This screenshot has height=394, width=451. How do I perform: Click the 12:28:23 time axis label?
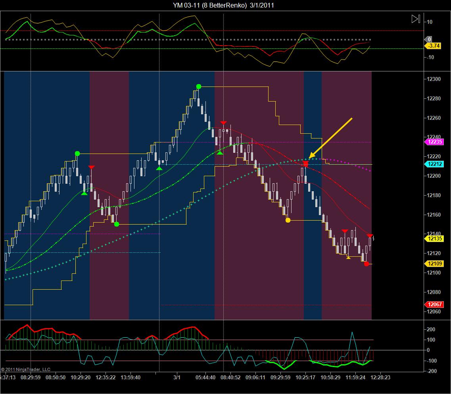click(x=380, y=377)
